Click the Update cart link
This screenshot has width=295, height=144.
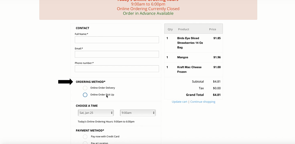pos(180,102)
